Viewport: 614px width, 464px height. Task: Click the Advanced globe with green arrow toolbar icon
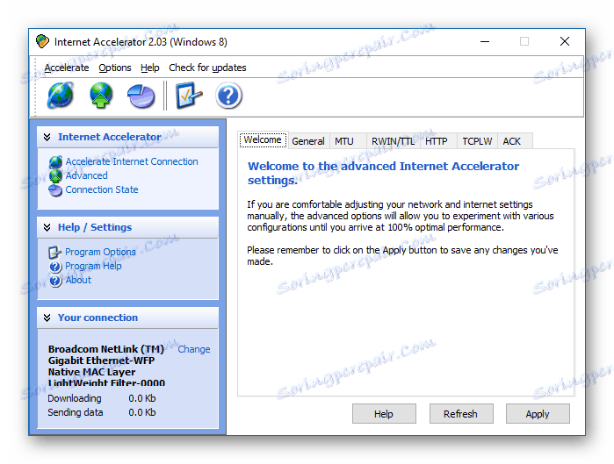[x=101, y=95]
